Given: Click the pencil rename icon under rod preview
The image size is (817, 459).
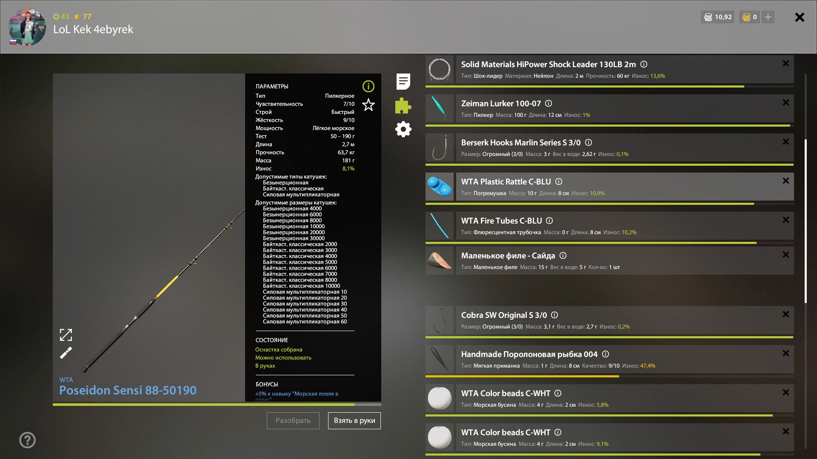Looking at the screenshot, I should pyautogui.click(x=66, y=353).
